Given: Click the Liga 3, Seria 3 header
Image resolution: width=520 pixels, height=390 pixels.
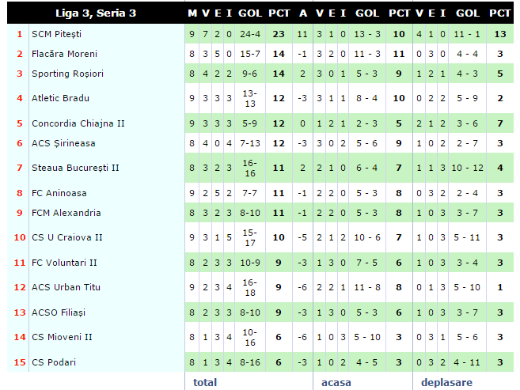Looking at the screenshot, I should click(x=96, y=13).
